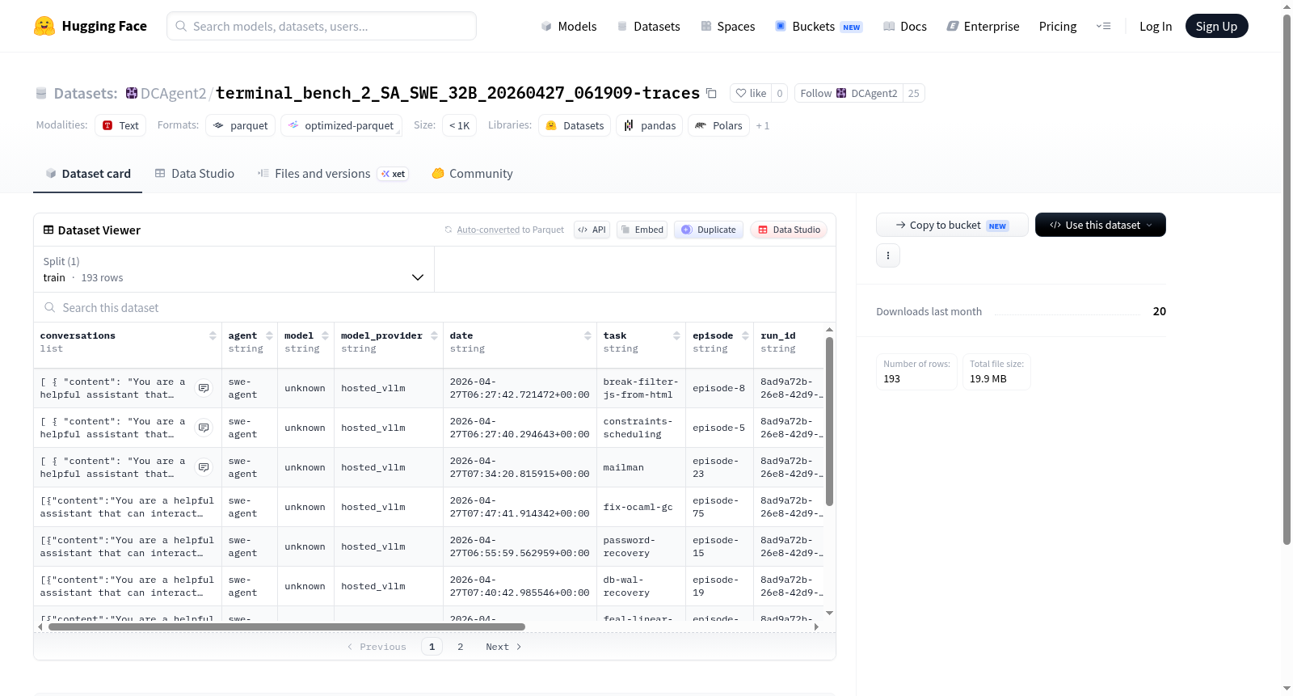Go to page 2 of results

tap(461, 647)
